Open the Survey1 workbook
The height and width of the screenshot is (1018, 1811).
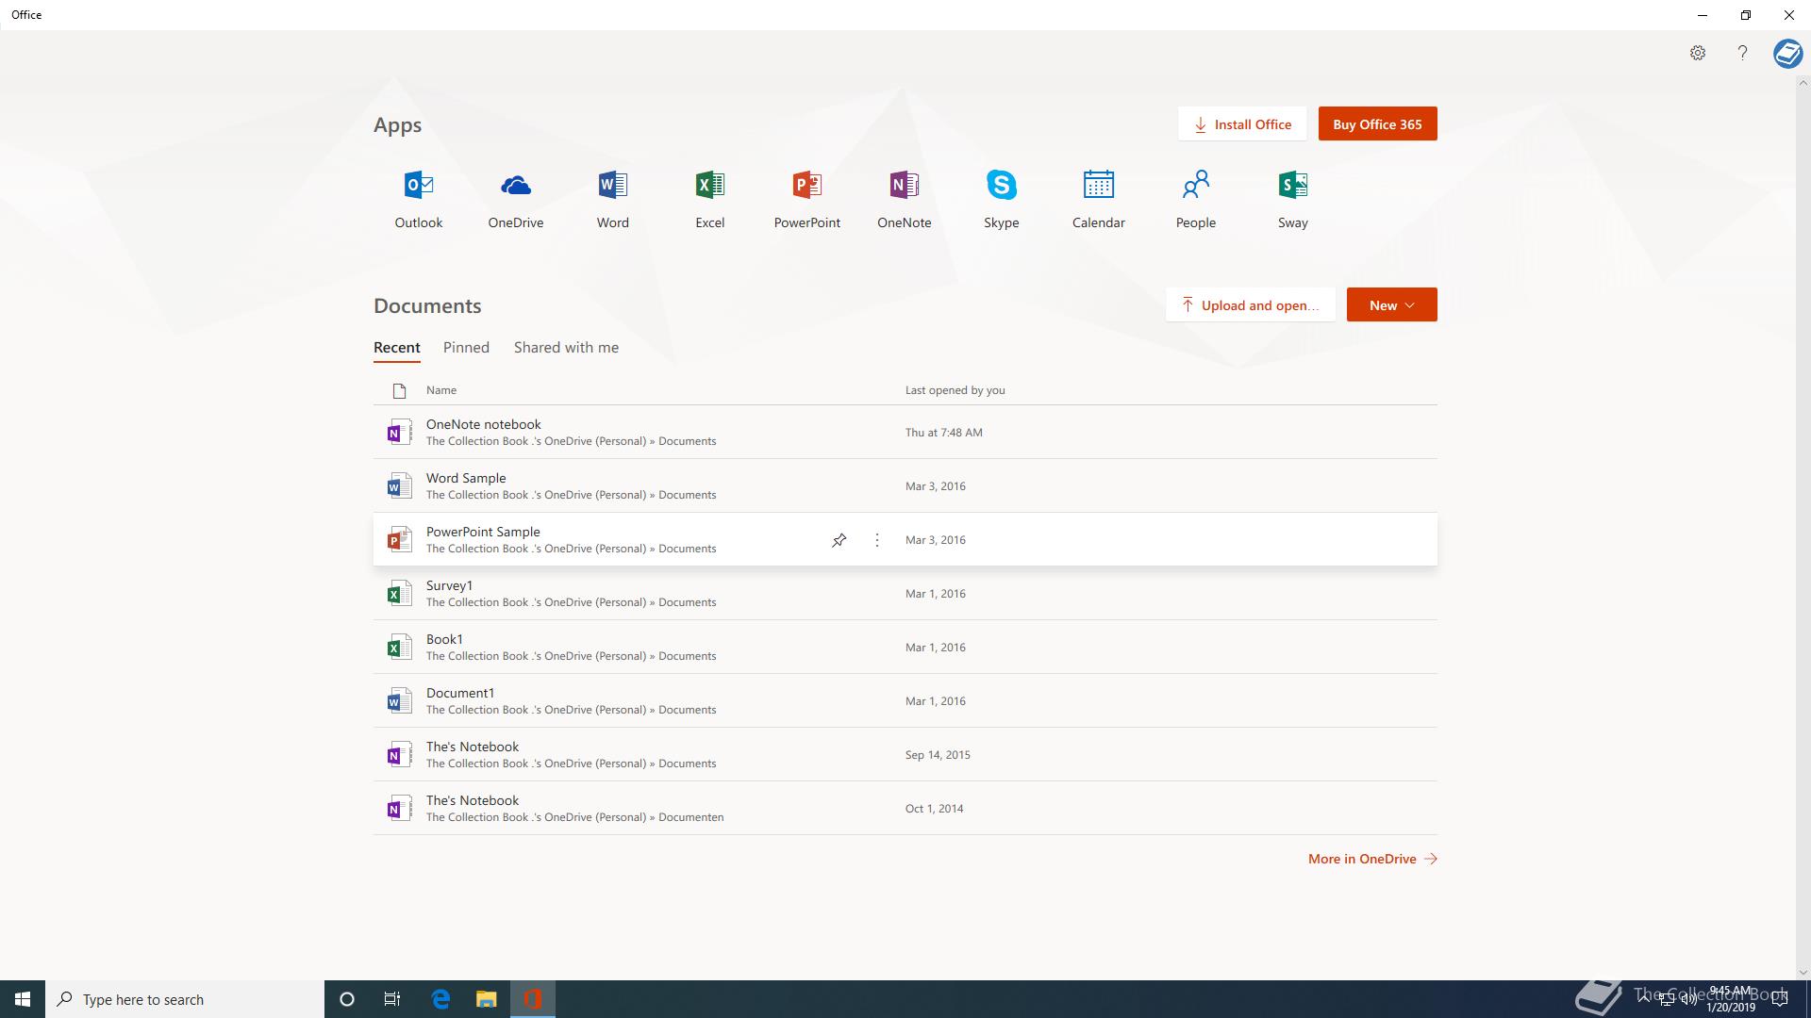pyautogui.click(x=905, y=593)
